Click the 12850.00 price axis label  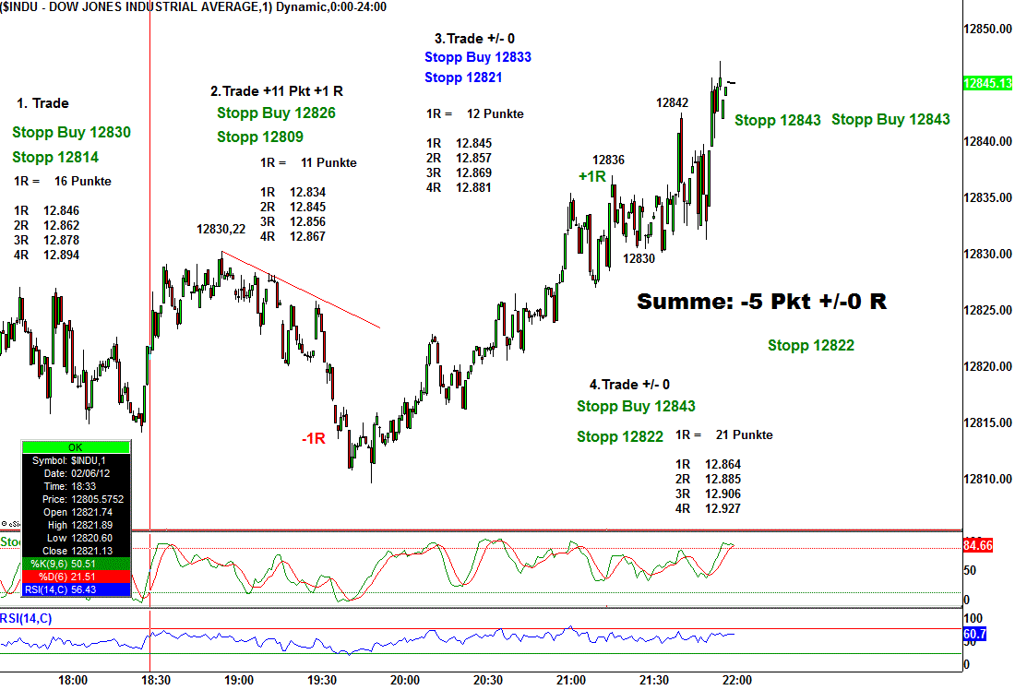click(x=988, y=30)
